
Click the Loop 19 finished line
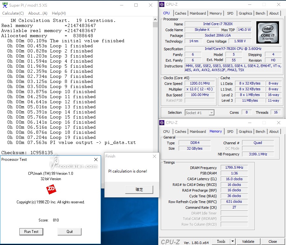click(x=52, y=137)
